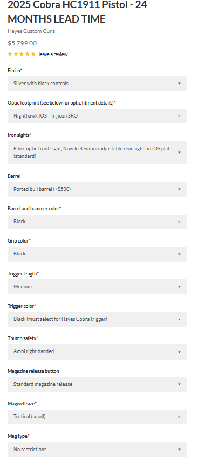This screenshot has width=205, height=463.
Task: Open the Hayes Custom Guns brand link
Action: [31, 31]
